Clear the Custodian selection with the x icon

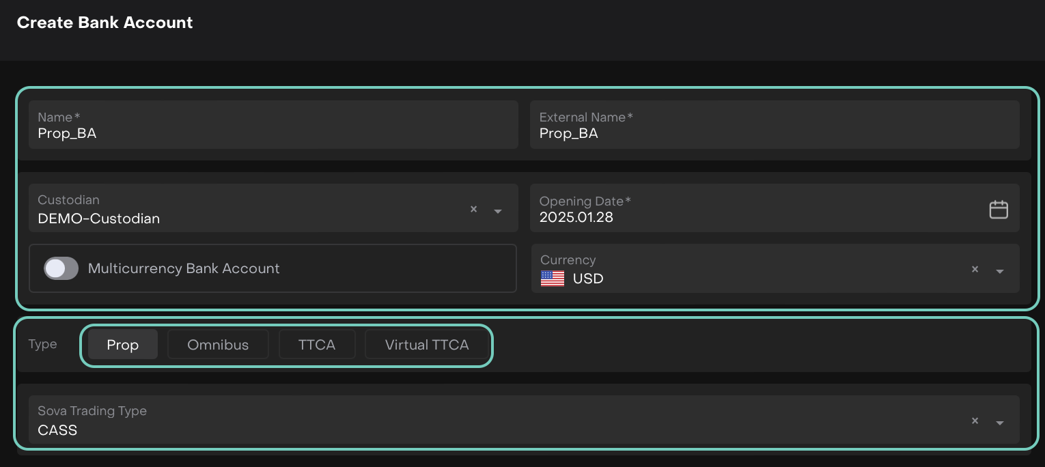(473, 210)
